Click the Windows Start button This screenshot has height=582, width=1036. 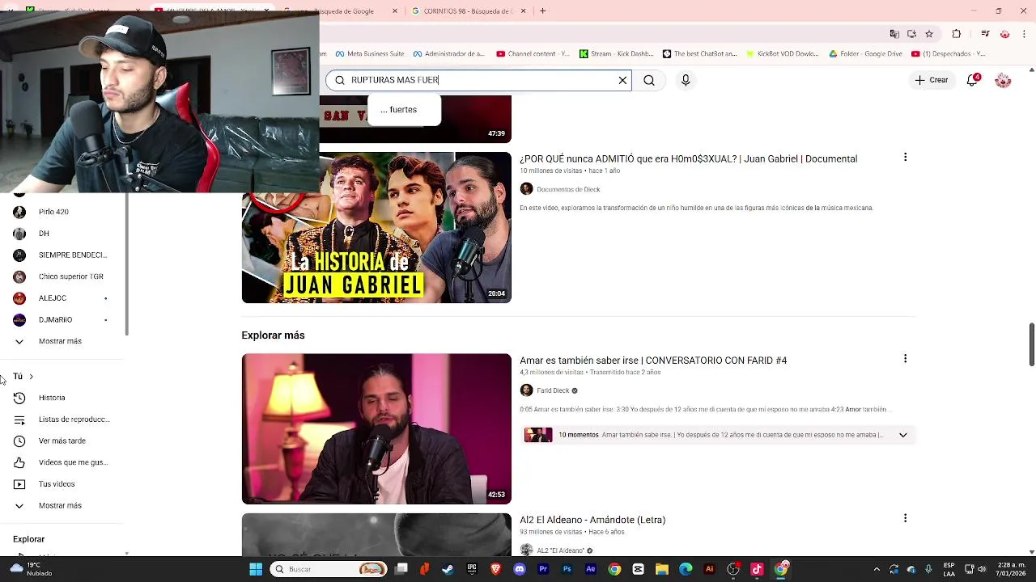pos(256,569)
